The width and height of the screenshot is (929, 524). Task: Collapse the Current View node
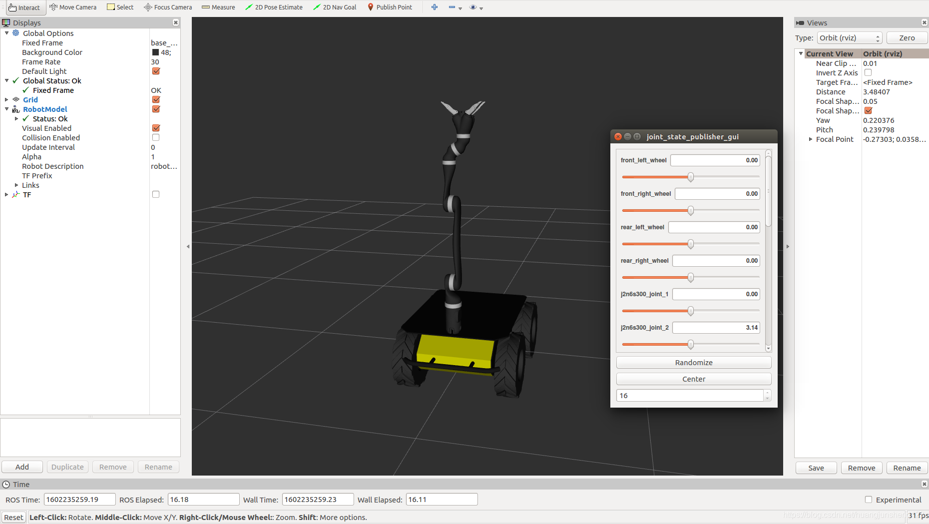(801, 53)
